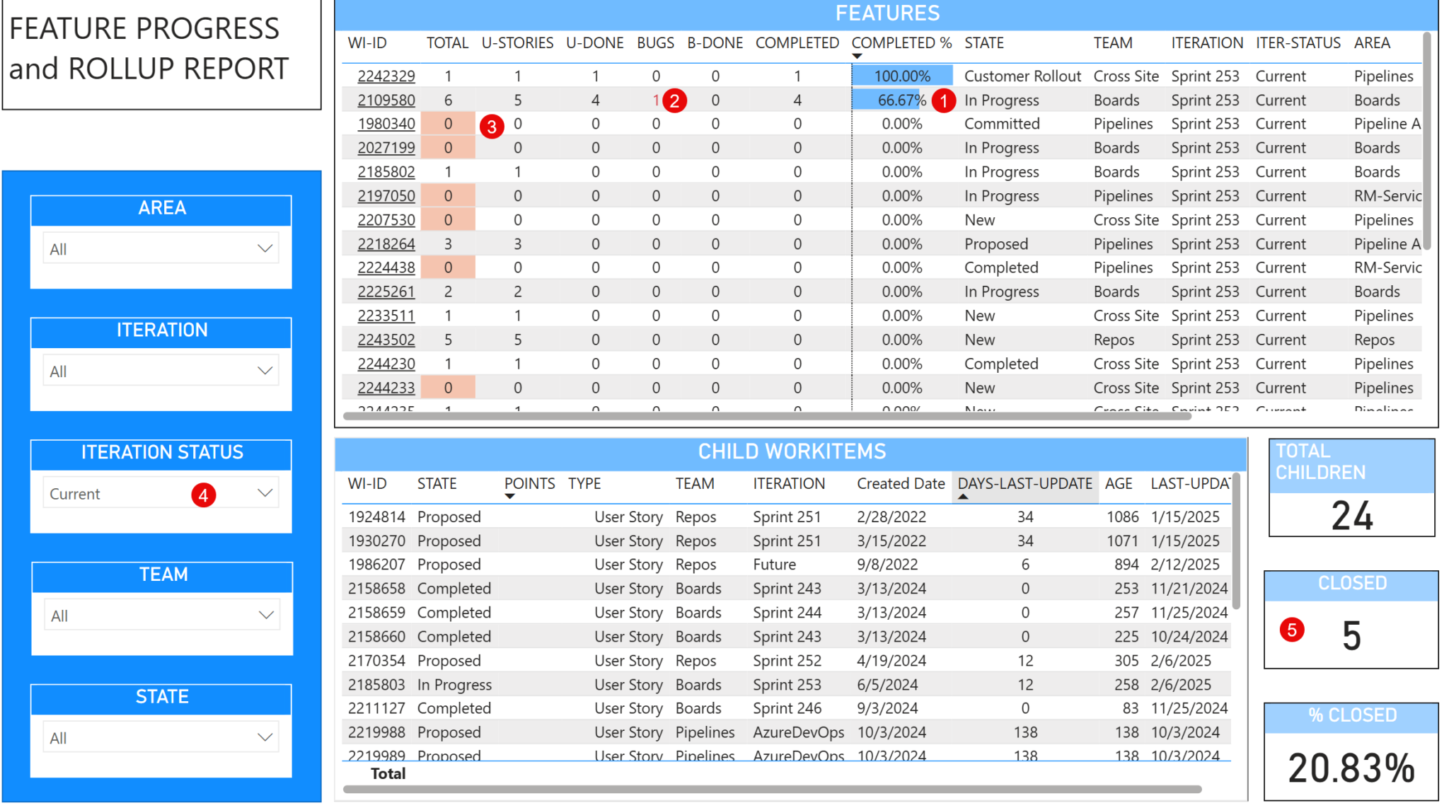Expand the AREA slicer dropdown
This screenshot has width=1449, height=808.
click(265, 249)
